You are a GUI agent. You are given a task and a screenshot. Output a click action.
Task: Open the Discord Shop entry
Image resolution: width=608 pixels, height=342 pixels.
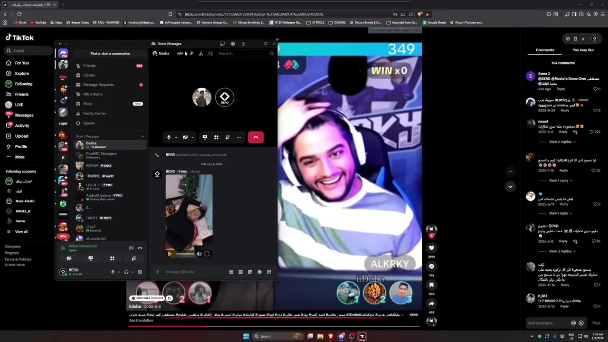point(110,104)
